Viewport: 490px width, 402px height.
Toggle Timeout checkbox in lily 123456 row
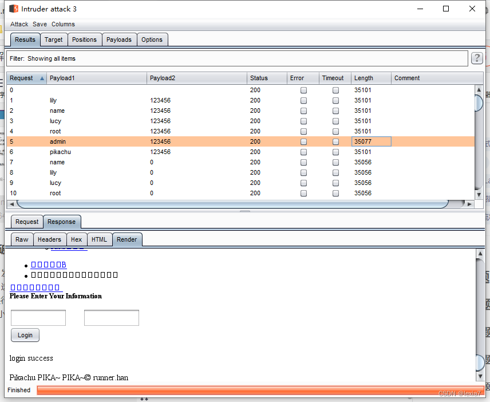pyautogui.click(x=335, y=101)
